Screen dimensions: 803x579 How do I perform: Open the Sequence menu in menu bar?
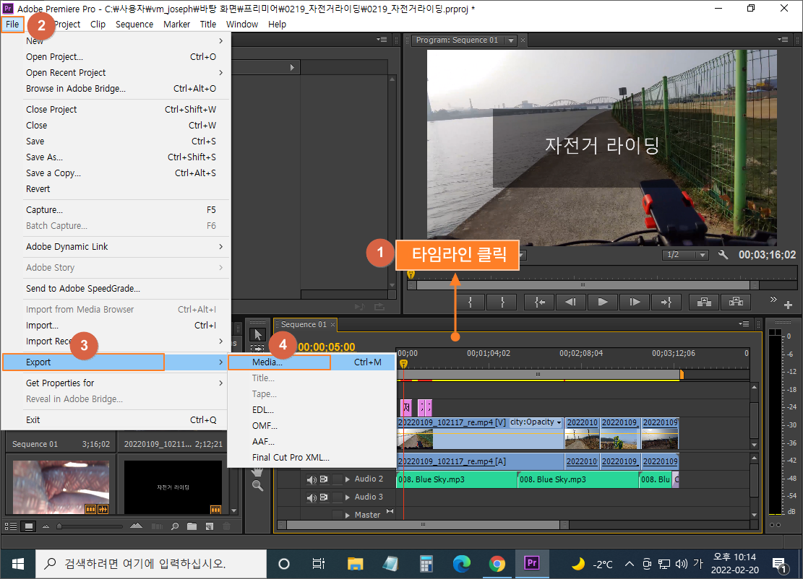click(x=134, y=24)
